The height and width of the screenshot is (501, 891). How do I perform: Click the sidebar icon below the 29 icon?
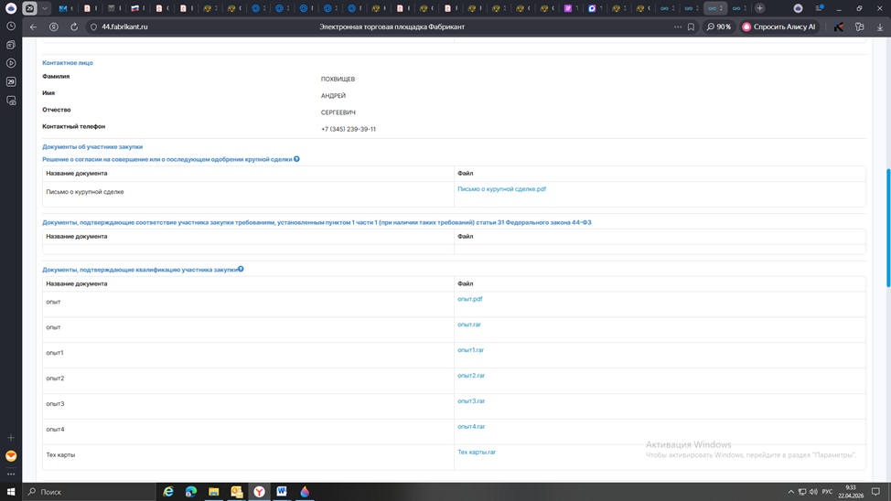11,101
